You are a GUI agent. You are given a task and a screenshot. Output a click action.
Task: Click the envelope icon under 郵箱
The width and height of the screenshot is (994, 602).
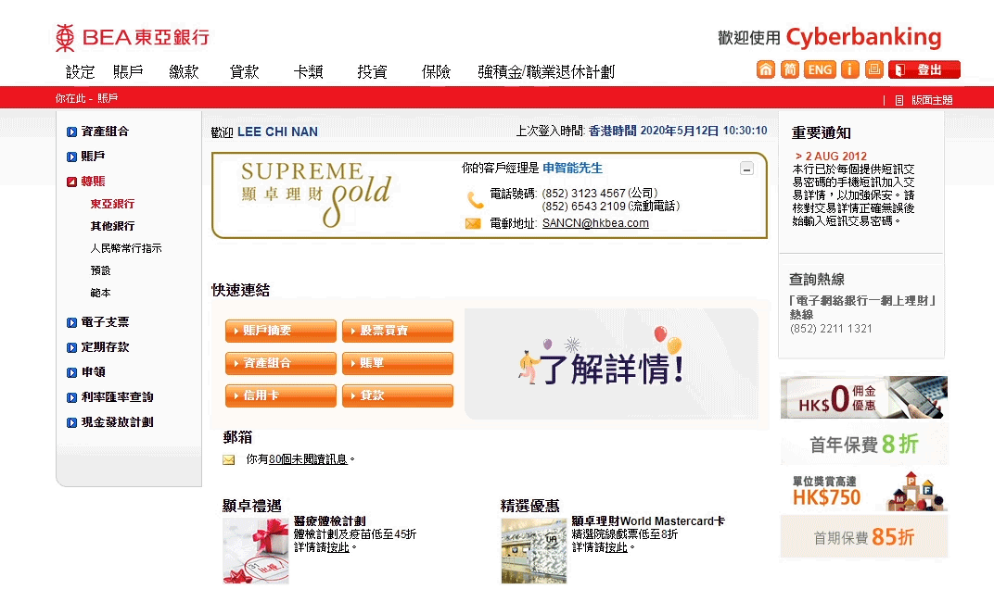click(229, 460)
